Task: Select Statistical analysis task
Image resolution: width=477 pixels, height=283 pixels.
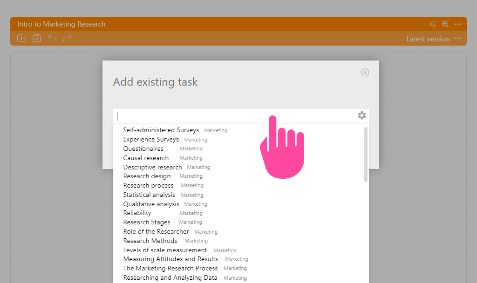Action: [149, 195]
